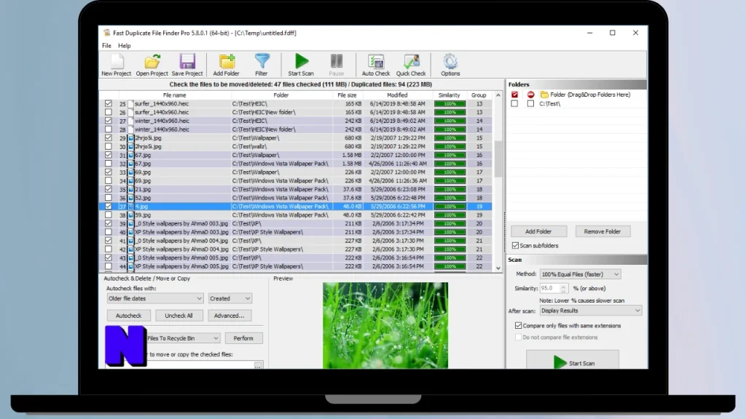Click the Save Project floppy icon
Image resolution: width=746 pixels, height=419 pixels.
point(187,62)
